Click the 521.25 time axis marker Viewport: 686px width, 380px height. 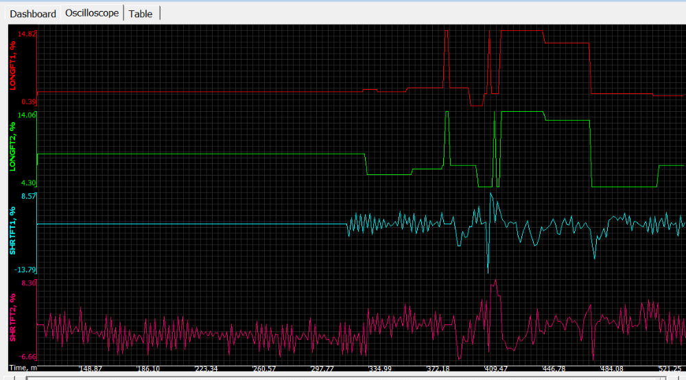point(670,369)
